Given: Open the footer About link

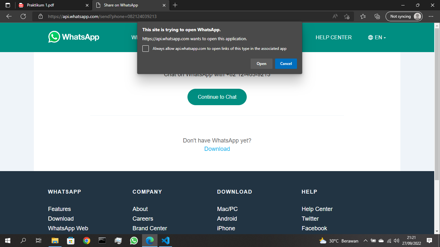Looking at the screenshot, I should [140, 209].
